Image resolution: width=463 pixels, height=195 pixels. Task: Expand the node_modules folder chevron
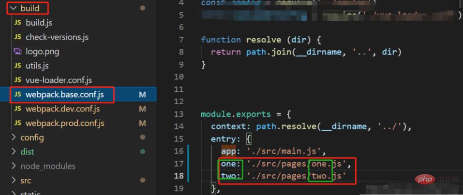point(13,166)
